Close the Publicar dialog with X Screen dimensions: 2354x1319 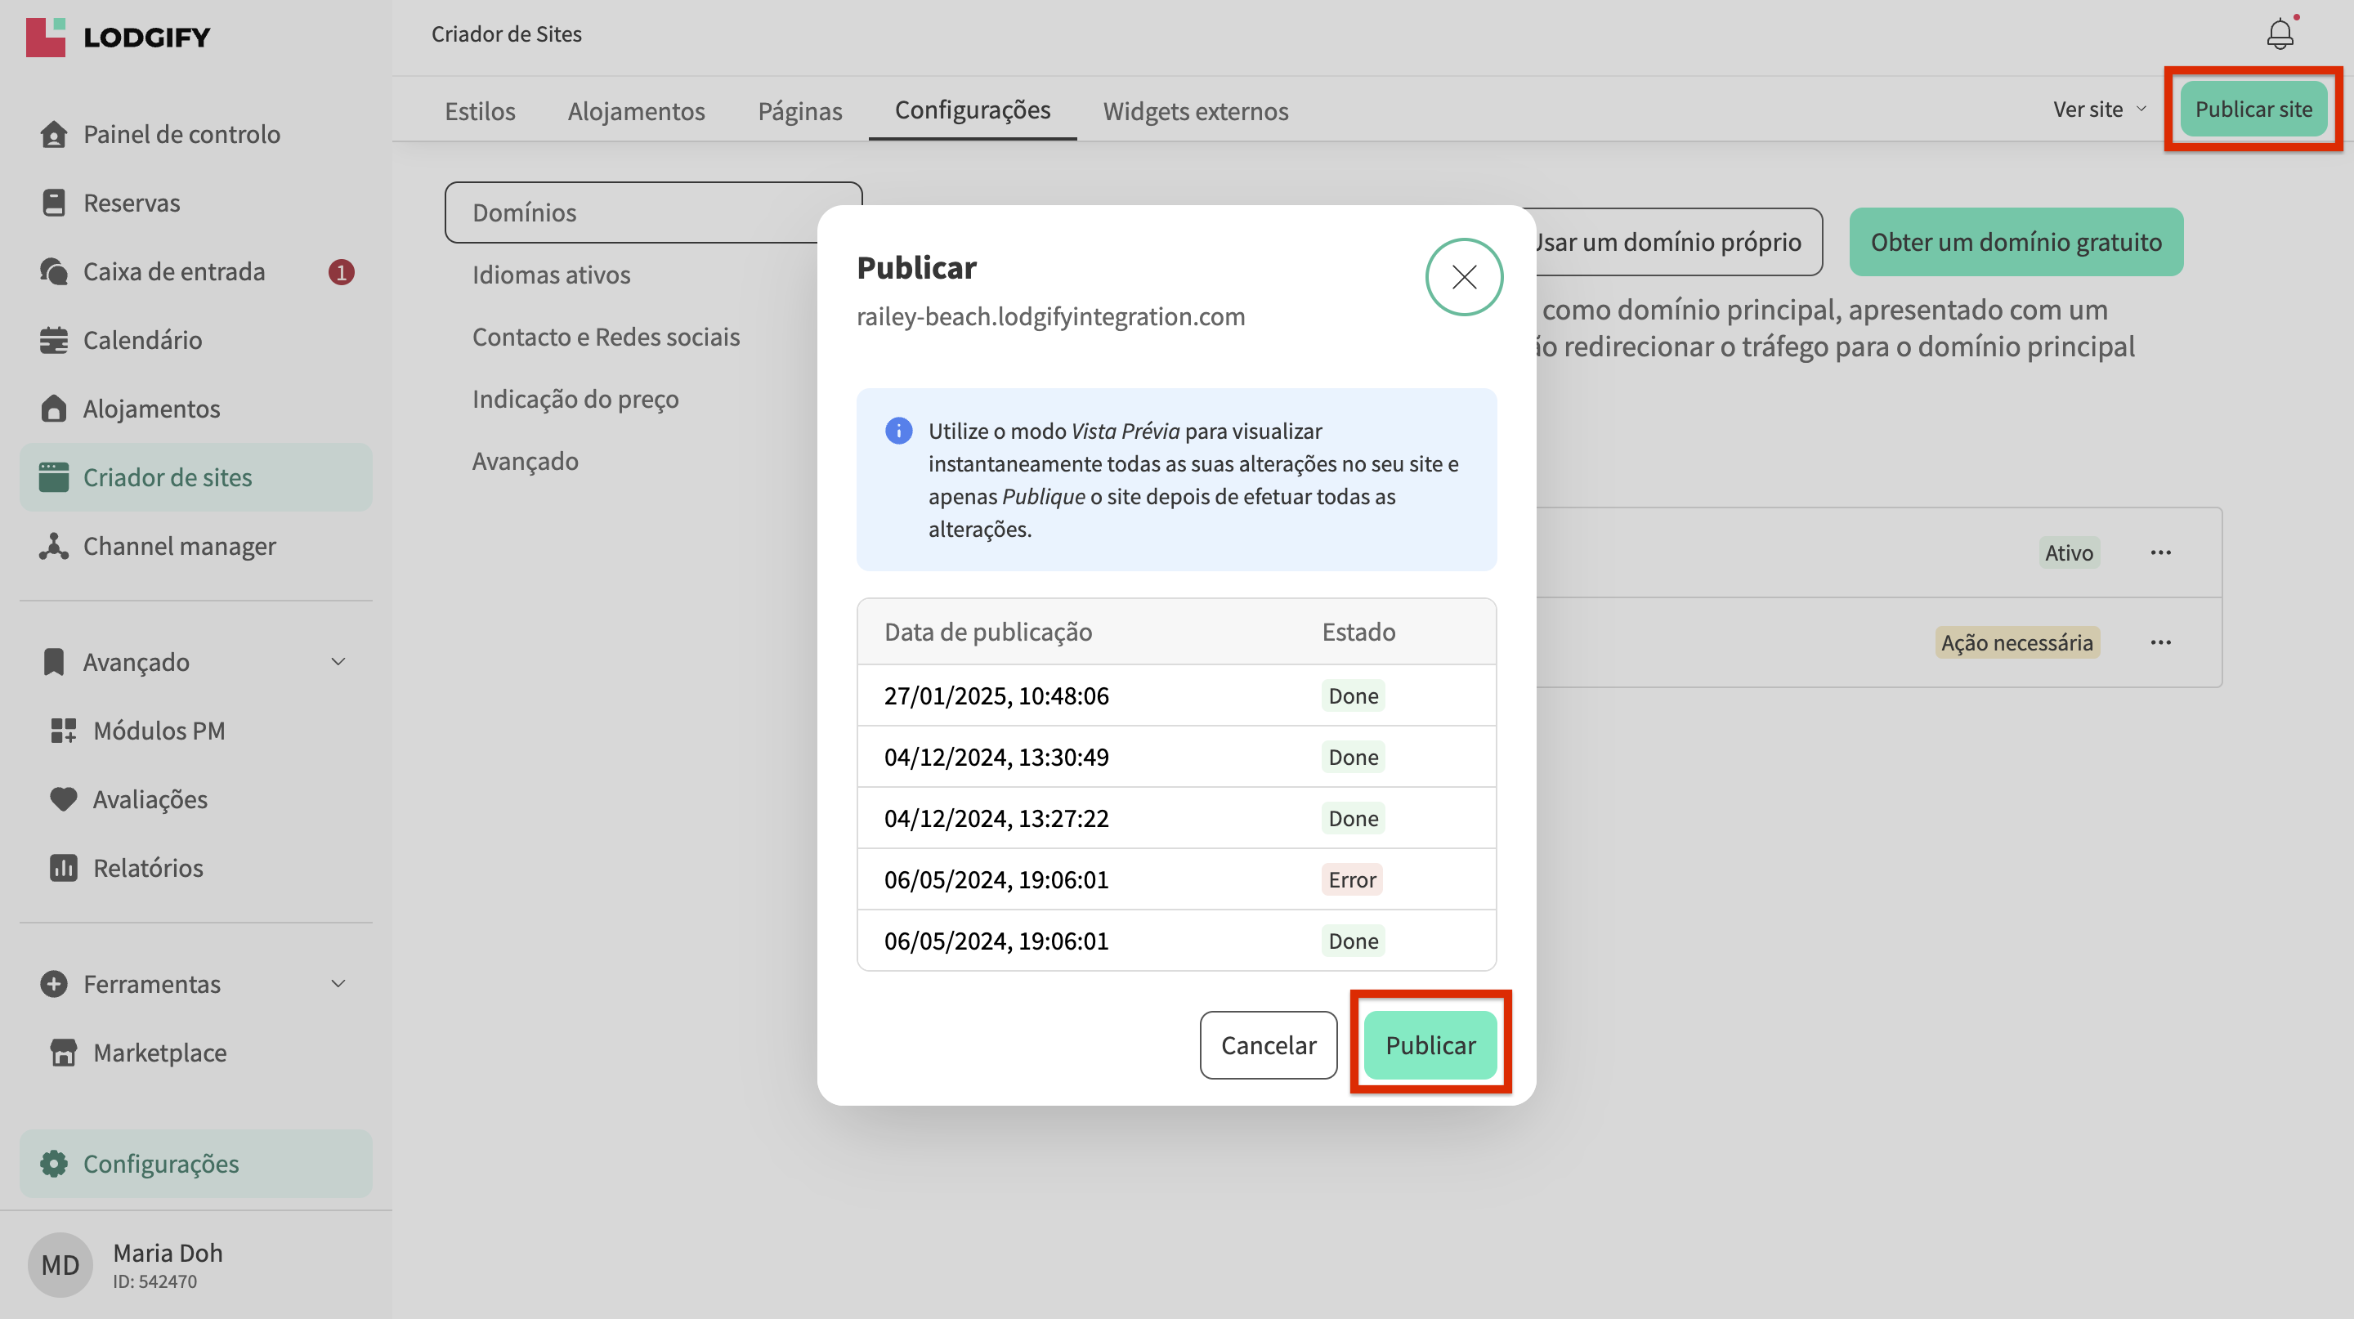click(x=1464, y=277)
